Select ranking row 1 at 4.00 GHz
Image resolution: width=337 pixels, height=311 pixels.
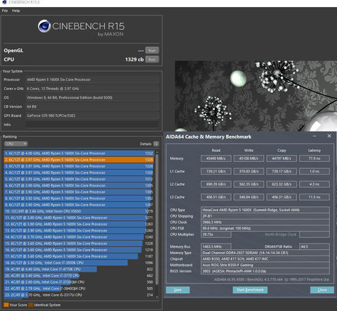pyautogui.click(x=79, y=153)
